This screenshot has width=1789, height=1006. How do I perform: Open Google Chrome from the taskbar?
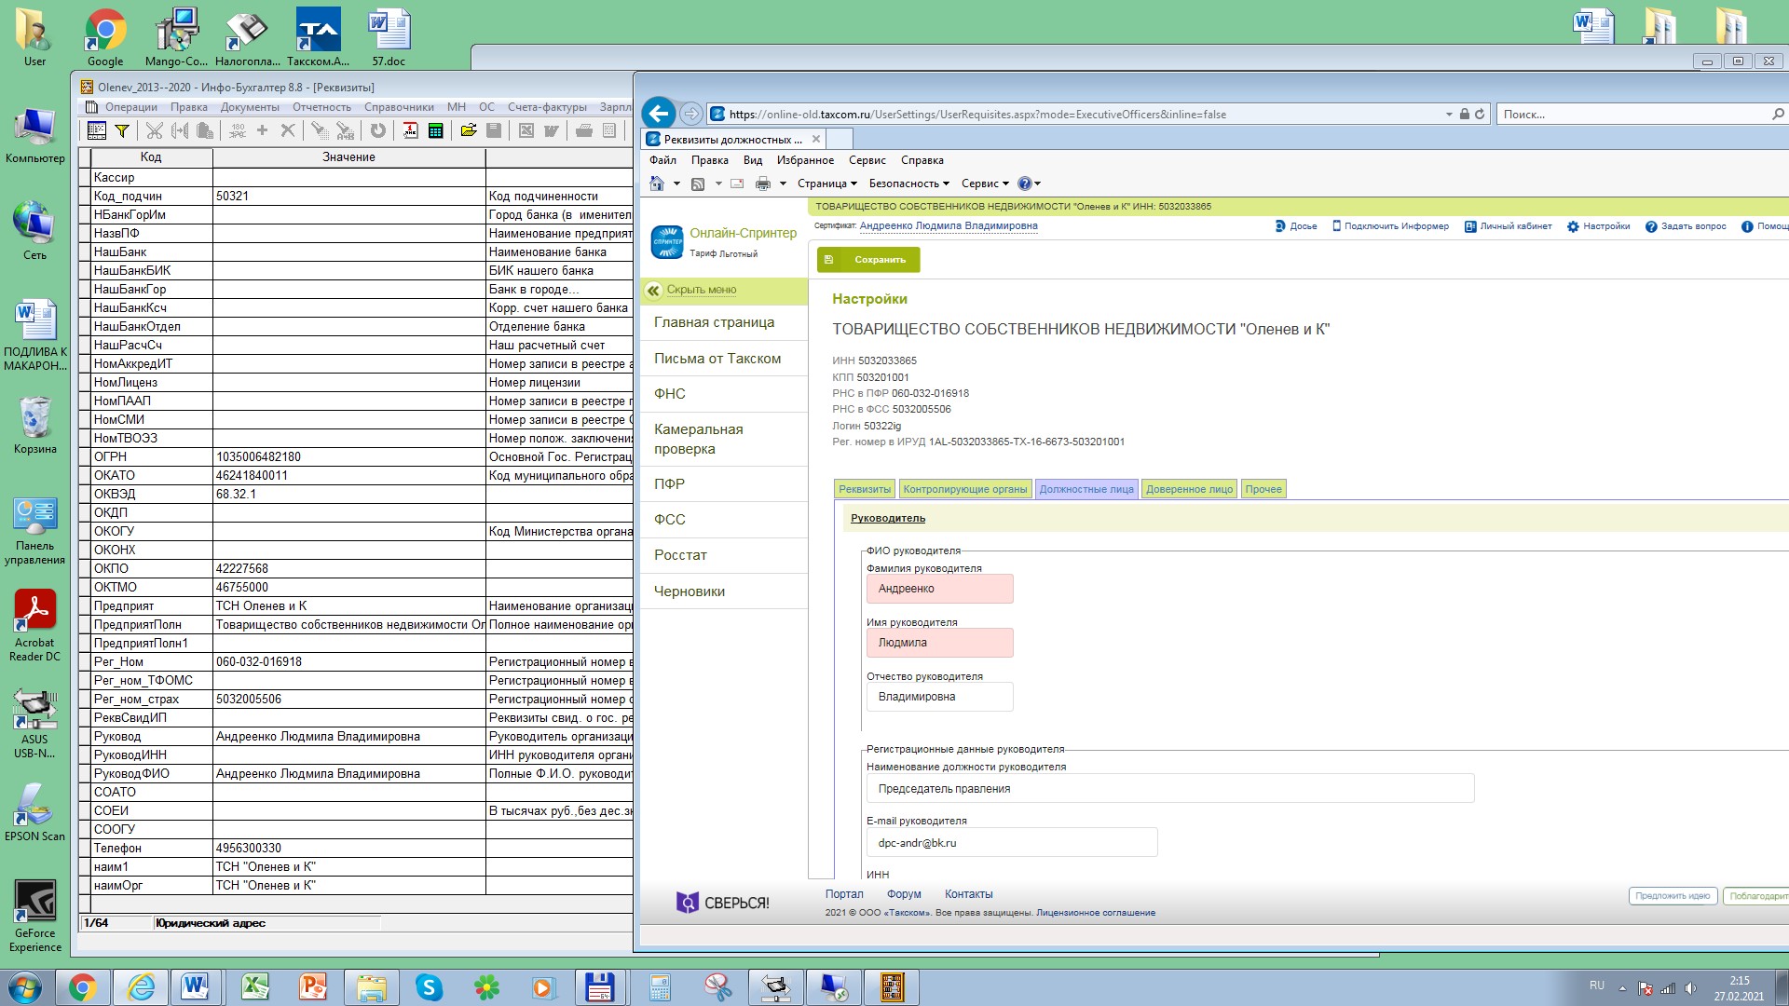point(82,987)
